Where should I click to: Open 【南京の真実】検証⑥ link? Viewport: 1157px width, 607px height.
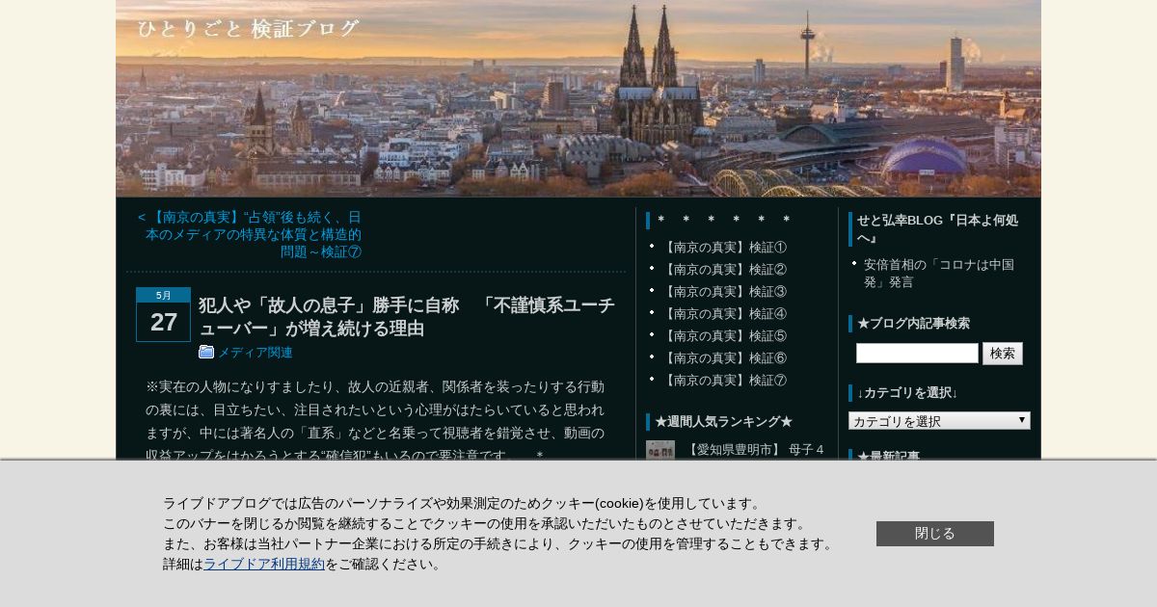pyautogui.click(x=723, y=357)
